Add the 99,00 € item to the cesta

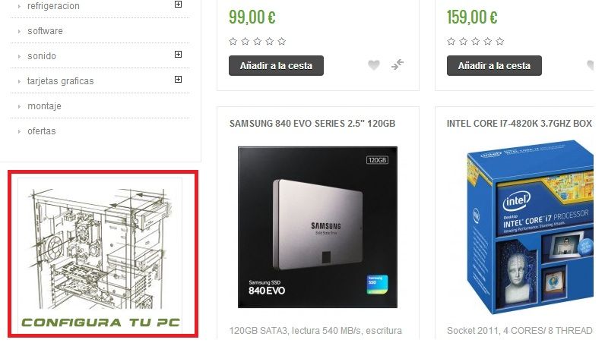[276, 65]
